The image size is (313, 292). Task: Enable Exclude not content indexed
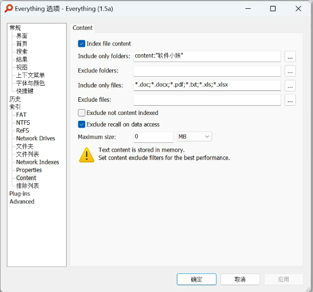[x=82, y=113]
